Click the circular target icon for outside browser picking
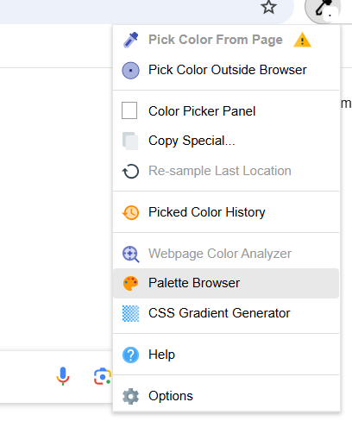352x421 pixels. [x=130, y=70]
